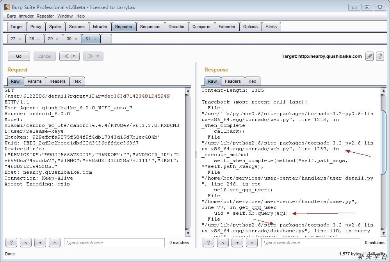Click the Burp Suite application logo icon
The height and width of the screenshot is (262, 390).
click(7, 7)
